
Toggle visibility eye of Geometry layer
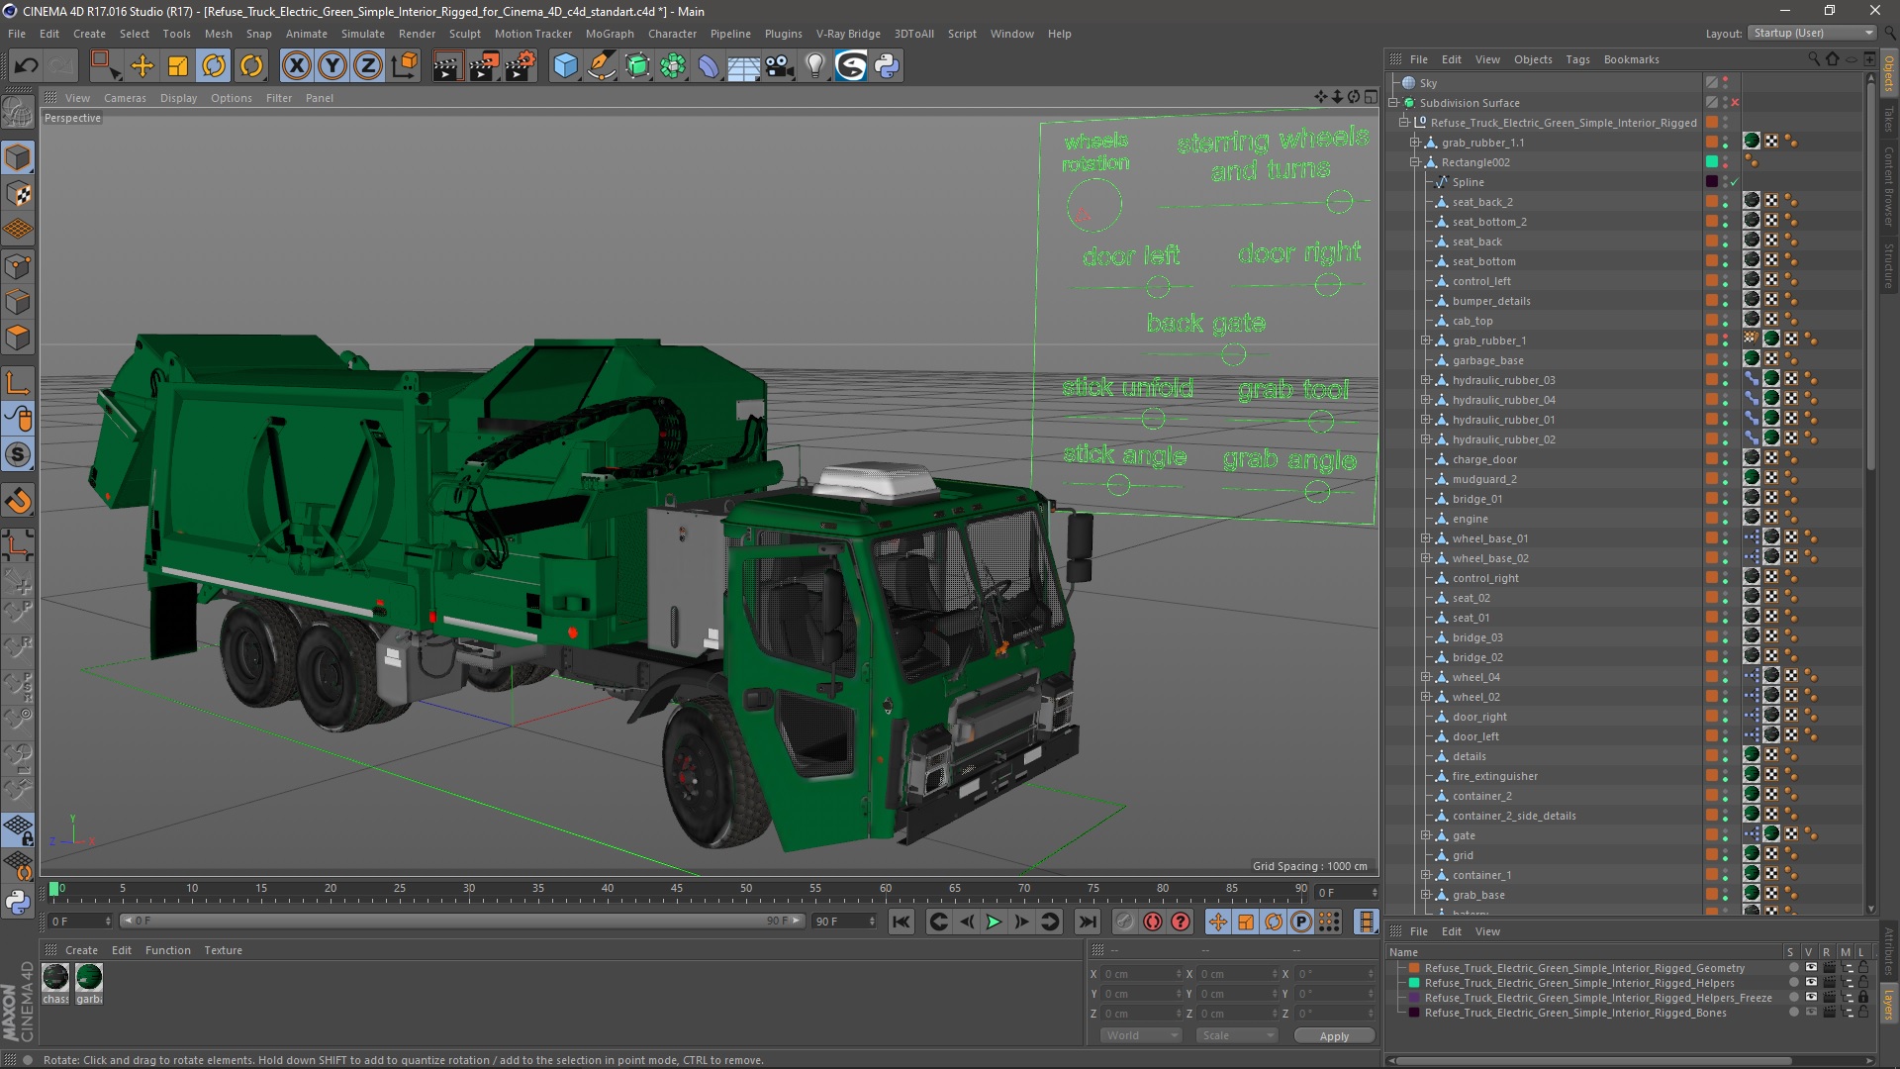click(1811, 968)
